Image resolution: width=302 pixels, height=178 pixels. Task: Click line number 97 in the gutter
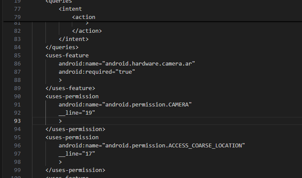click(x=17, y=153)
